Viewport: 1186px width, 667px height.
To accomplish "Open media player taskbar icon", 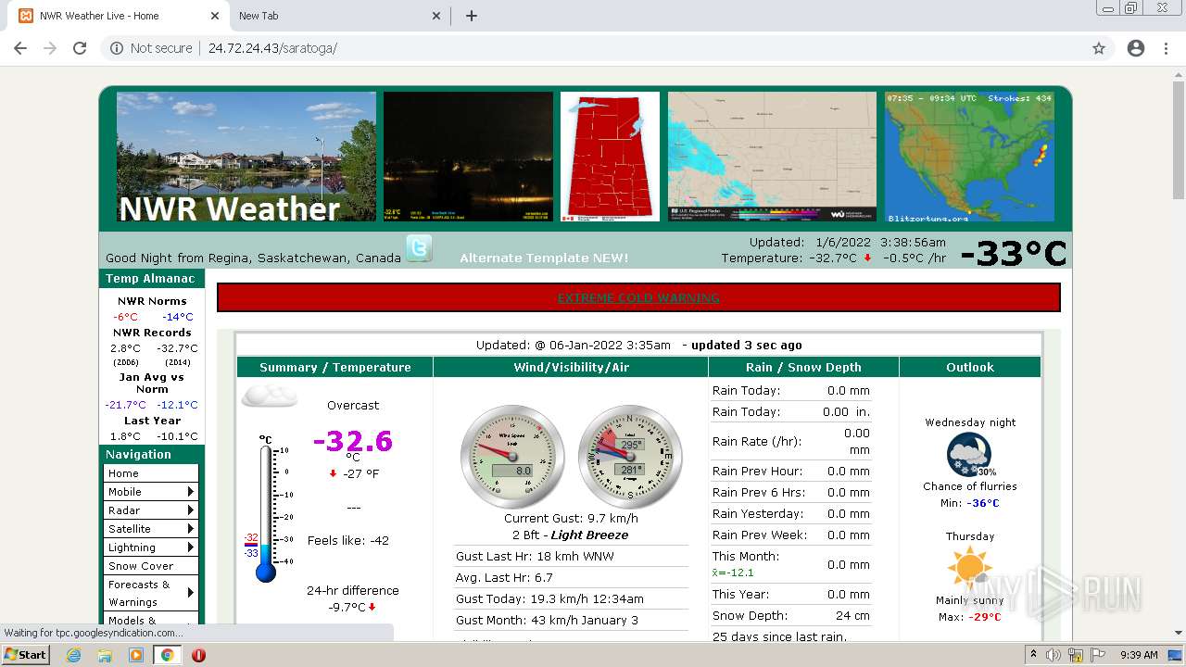I will point(136,655).
